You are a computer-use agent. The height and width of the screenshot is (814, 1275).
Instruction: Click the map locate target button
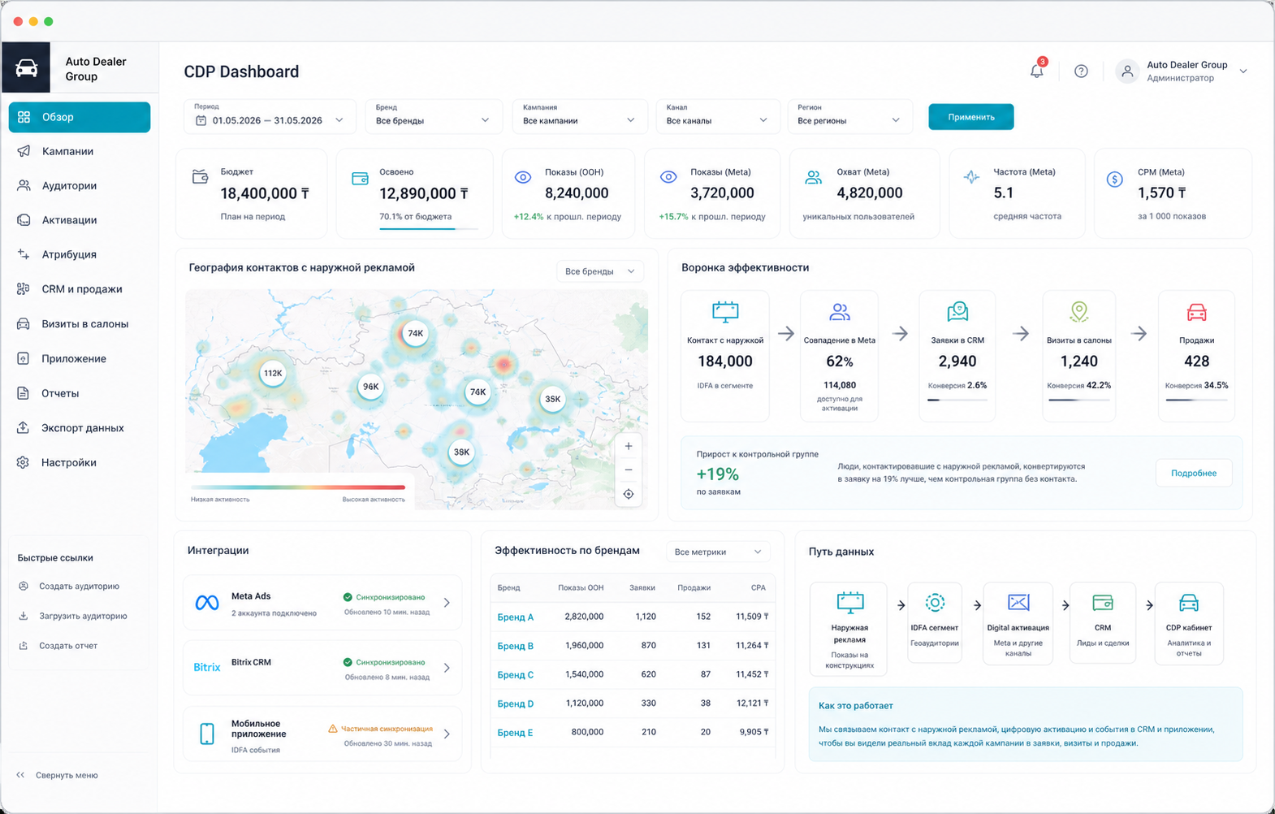(x=628, y=494)
